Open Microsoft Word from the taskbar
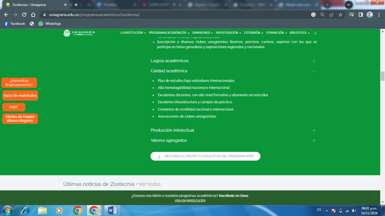The image size is (385, 216). tap(112, 210)
